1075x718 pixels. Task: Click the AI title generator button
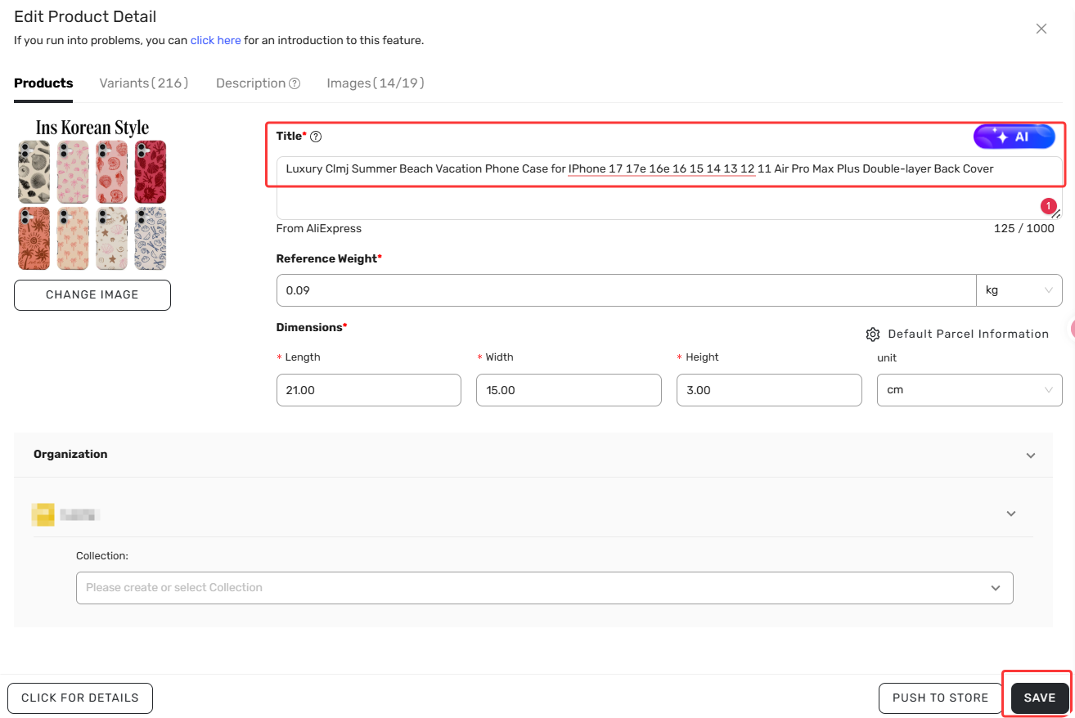(x=1014, y=137)
